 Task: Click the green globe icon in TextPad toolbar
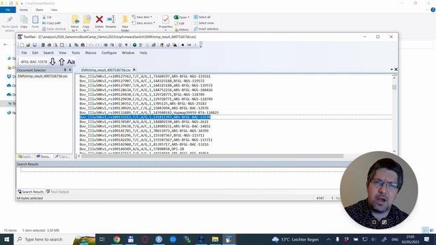pyautogui.click(x=134, y=45)
